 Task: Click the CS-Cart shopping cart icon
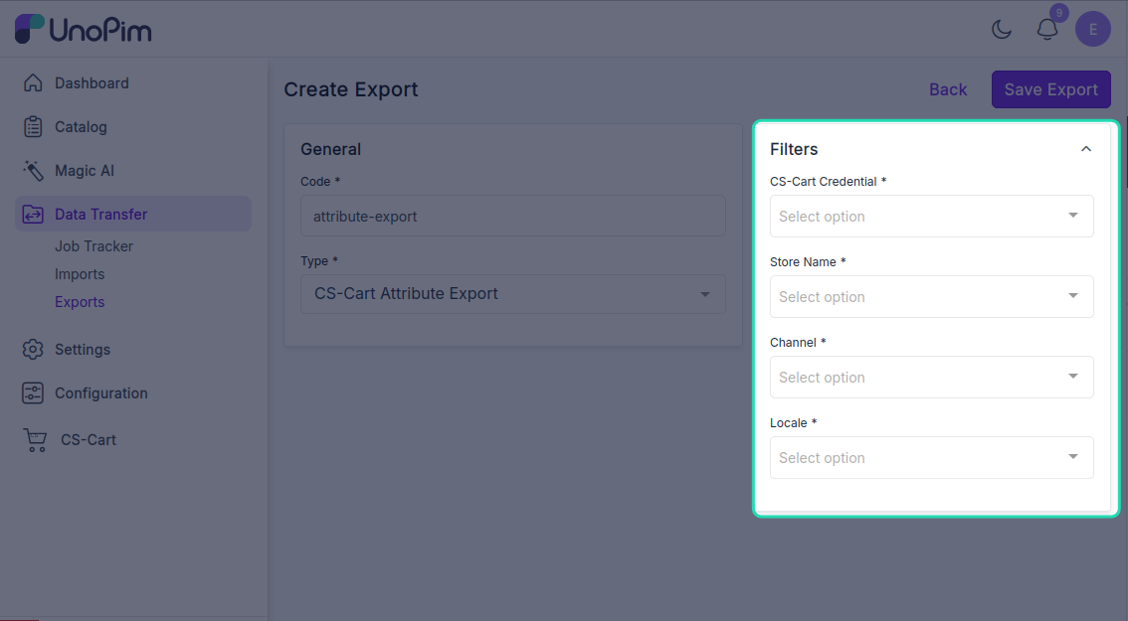(x=35, y=440)
